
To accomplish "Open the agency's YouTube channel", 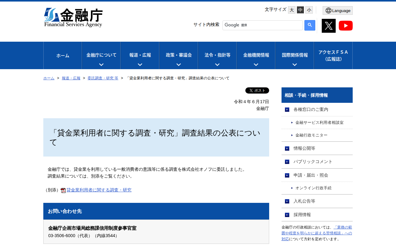I will (x=346, y=25).
